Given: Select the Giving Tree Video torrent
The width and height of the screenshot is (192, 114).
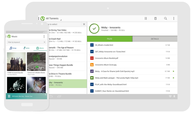Looking at the screenshot, I should click(x=67, y=31).
